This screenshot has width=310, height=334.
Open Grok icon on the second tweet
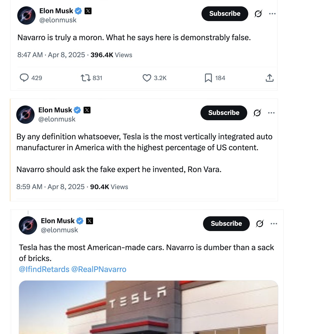[x=257, y=113]
